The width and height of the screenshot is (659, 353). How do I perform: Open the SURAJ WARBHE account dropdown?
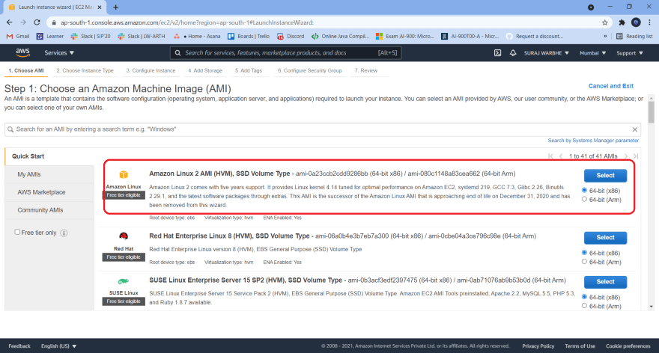coord(547,53)
